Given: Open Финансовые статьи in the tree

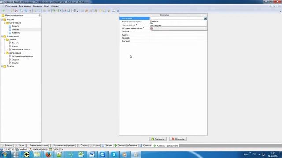Looking at the screenshot, I should [21, 50].
